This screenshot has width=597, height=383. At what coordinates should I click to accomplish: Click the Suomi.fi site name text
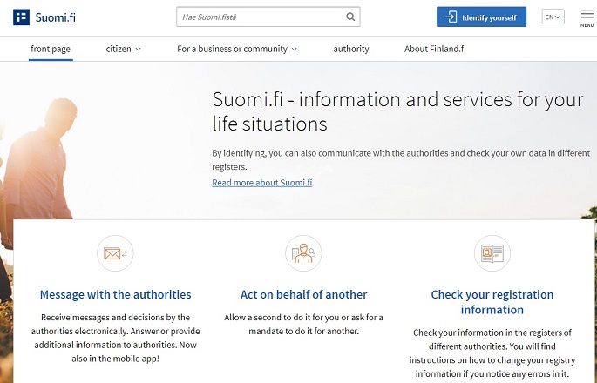[55, 17]
